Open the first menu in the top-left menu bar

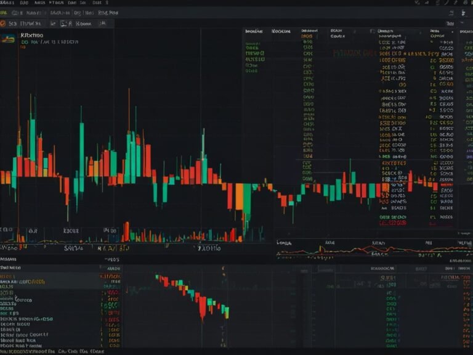pos(7,3)
